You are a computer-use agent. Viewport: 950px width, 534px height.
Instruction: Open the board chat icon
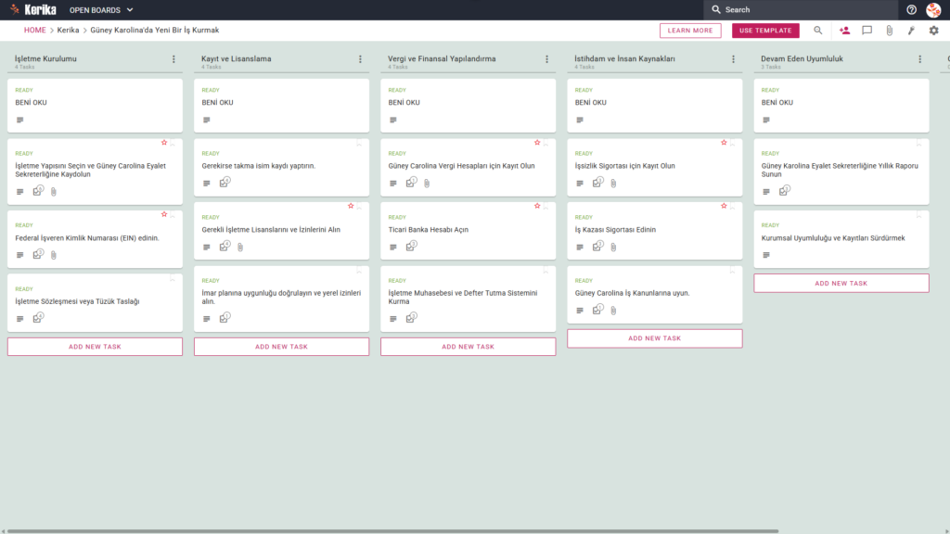pos(867,31)
